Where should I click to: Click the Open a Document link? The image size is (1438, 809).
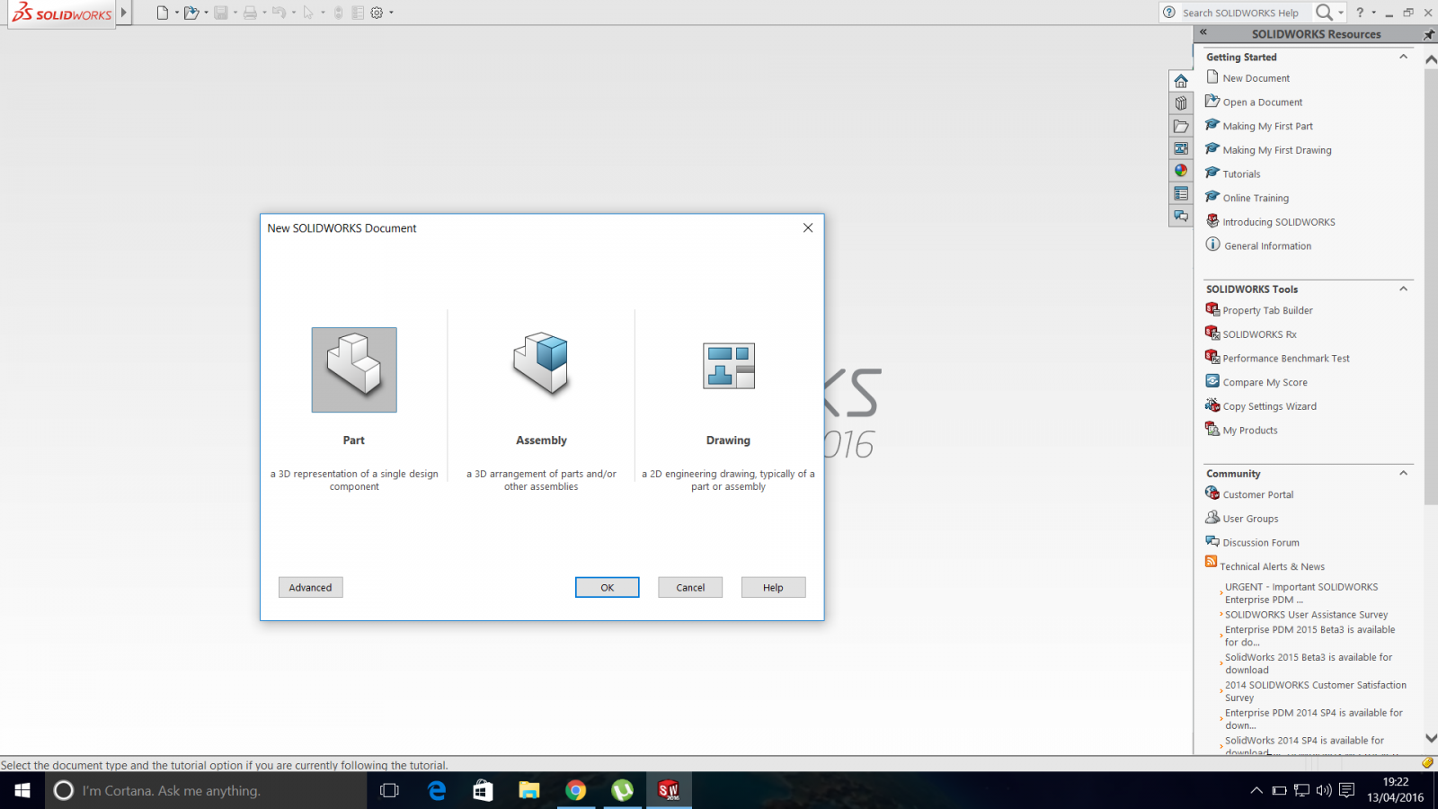(1262, 102)
